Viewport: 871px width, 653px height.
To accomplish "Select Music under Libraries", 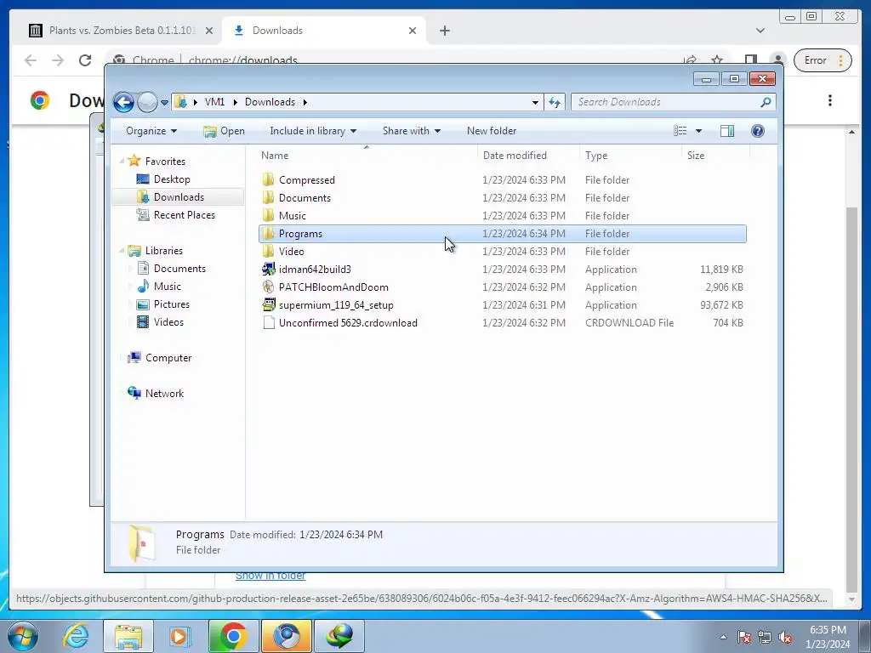I will pos(168,287).
